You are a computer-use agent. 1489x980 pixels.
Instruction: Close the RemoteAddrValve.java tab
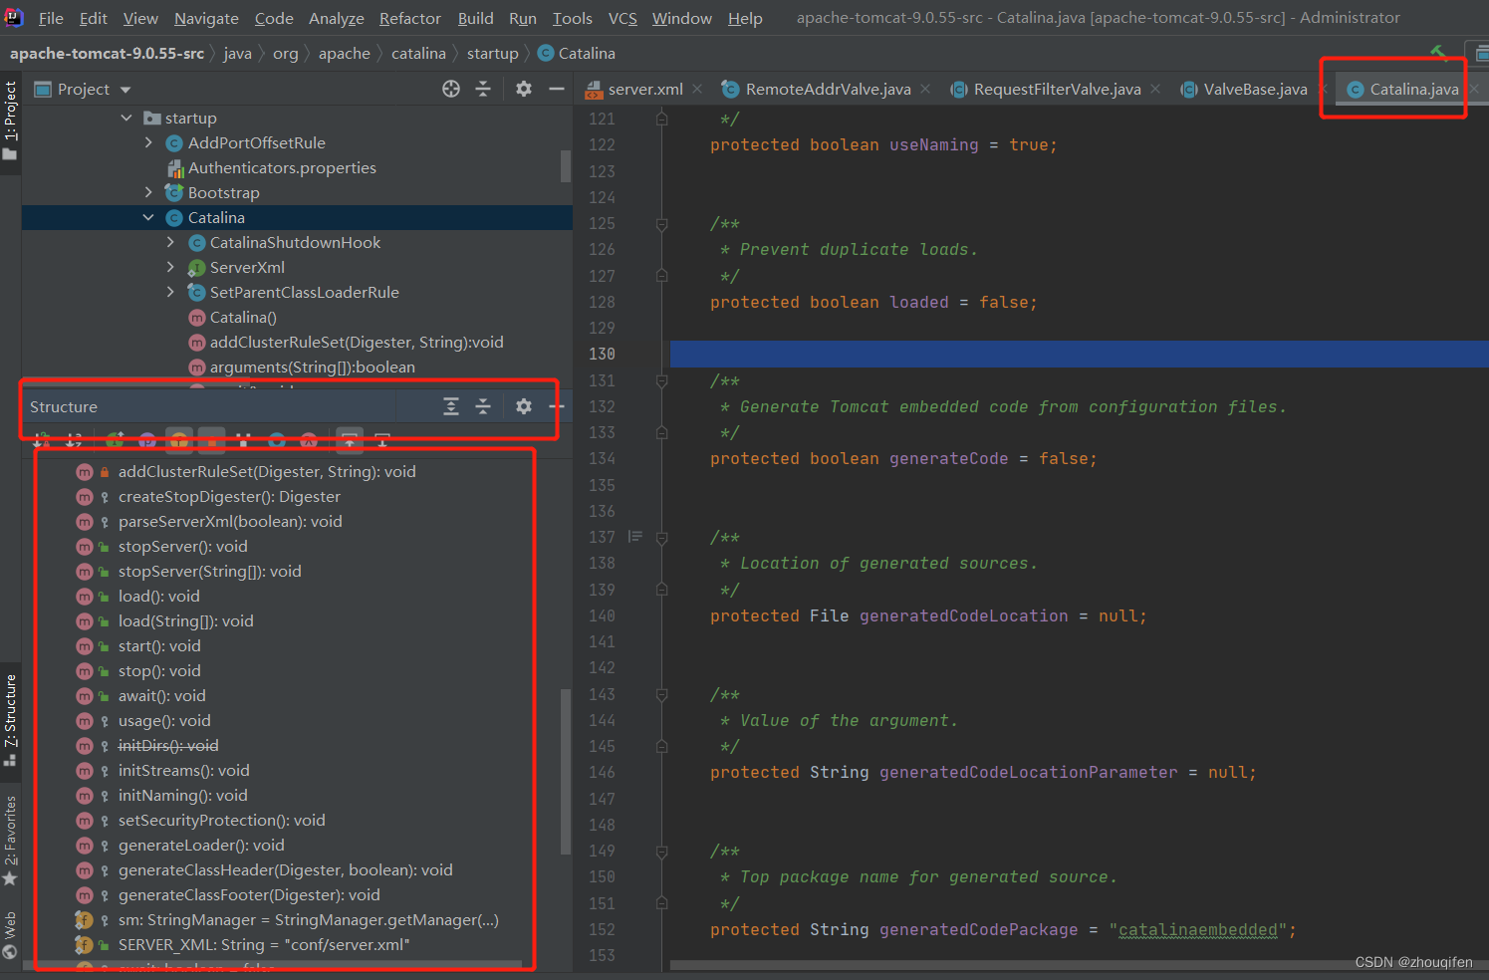925,89
